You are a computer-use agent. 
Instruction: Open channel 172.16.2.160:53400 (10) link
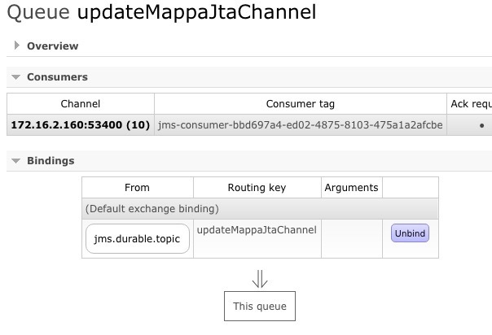coord(80,125)
